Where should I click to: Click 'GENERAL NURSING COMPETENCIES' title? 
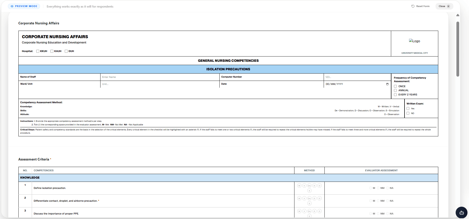coord(228,61)
